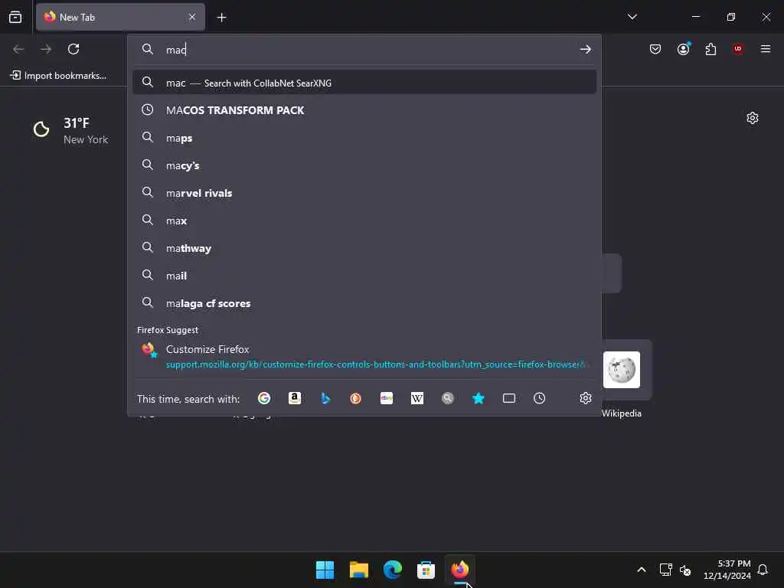
Task: Open Save to Pocket icon
Action: (x=655, y=49)
